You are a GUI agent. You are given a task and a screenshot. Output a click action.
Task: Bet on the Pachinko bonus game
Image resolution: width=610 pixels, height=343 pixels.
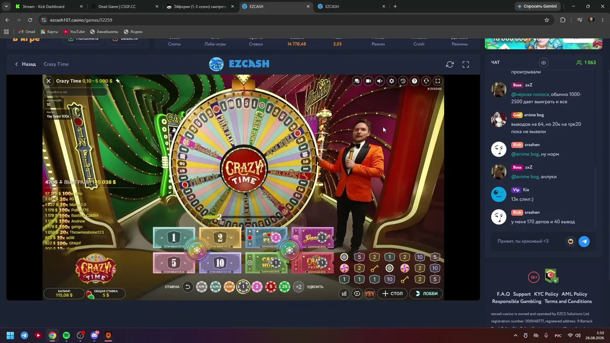(312, 238)
